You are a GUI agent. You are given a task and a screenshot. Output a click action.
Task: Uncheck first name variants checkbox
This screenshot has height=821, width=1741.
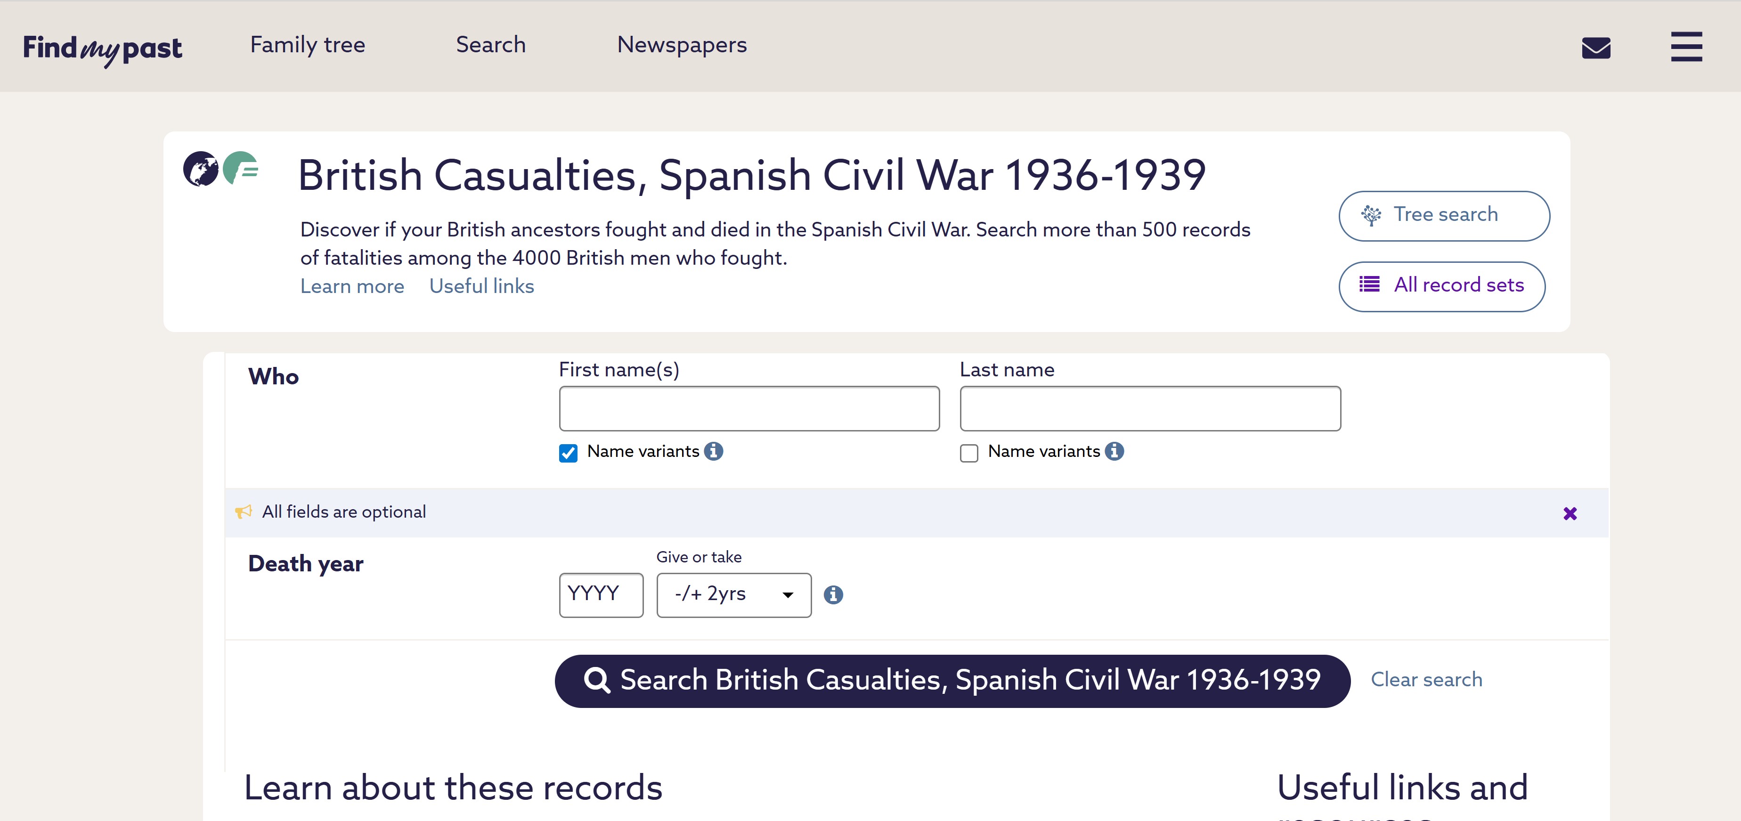569,453
